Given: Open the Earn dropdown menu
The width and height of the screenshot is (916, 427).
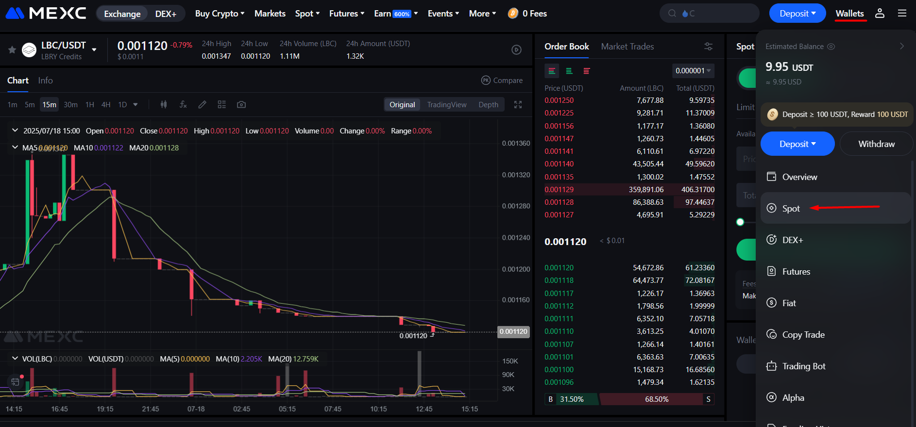Looking at the screenshot, I should pos(396,14).
